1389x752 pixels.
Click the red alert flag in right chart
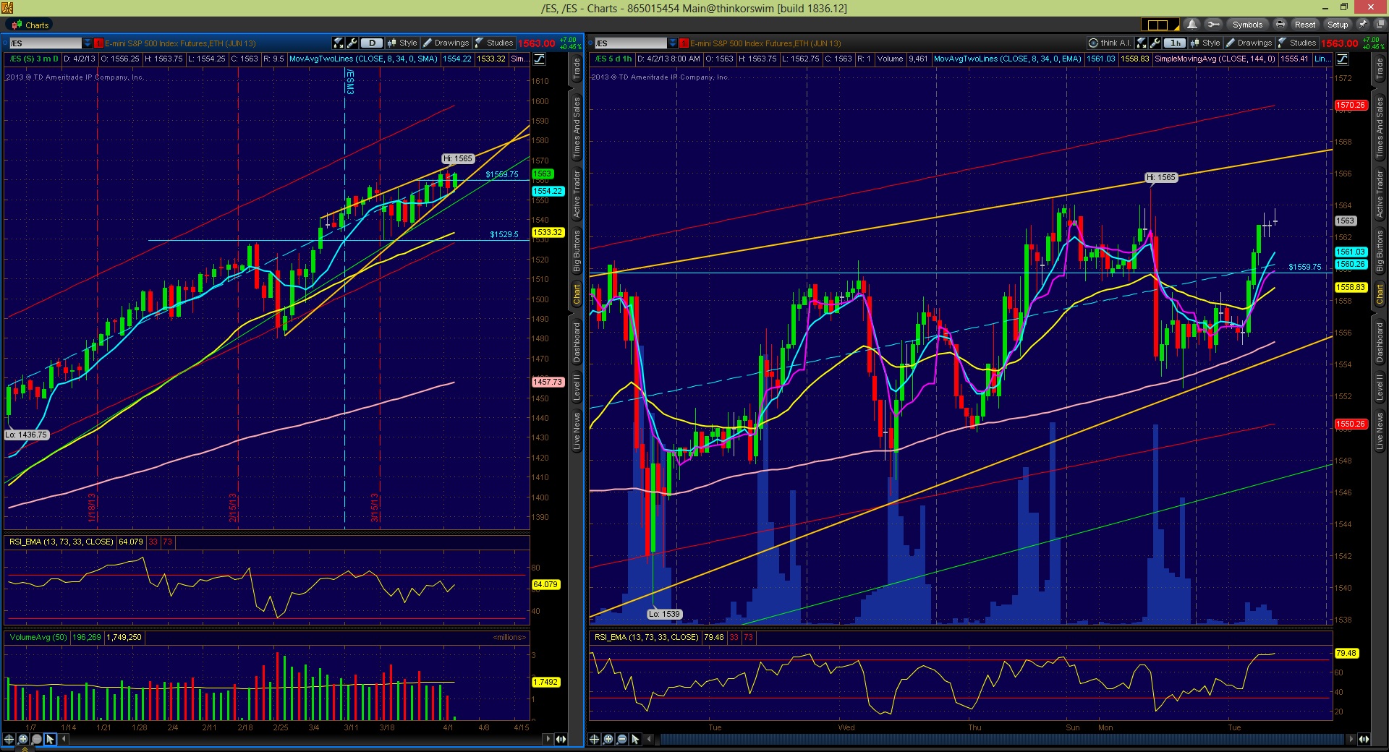tap(684, 43)
